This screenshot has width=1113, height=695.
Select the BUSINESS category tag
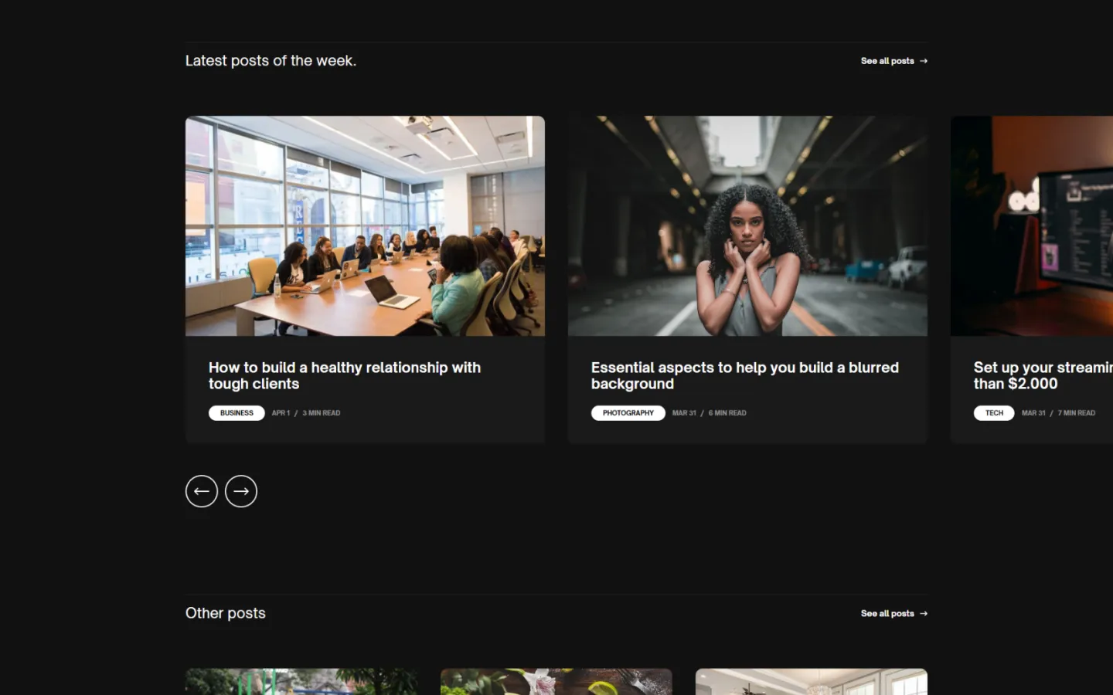point(237,413)
